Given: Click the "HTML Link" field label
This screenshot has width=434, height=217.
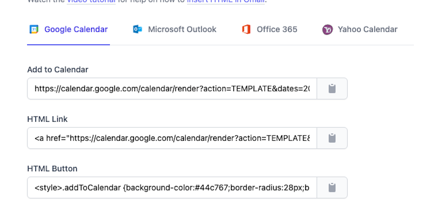Looking at the screenshot, I should point(47,119).
